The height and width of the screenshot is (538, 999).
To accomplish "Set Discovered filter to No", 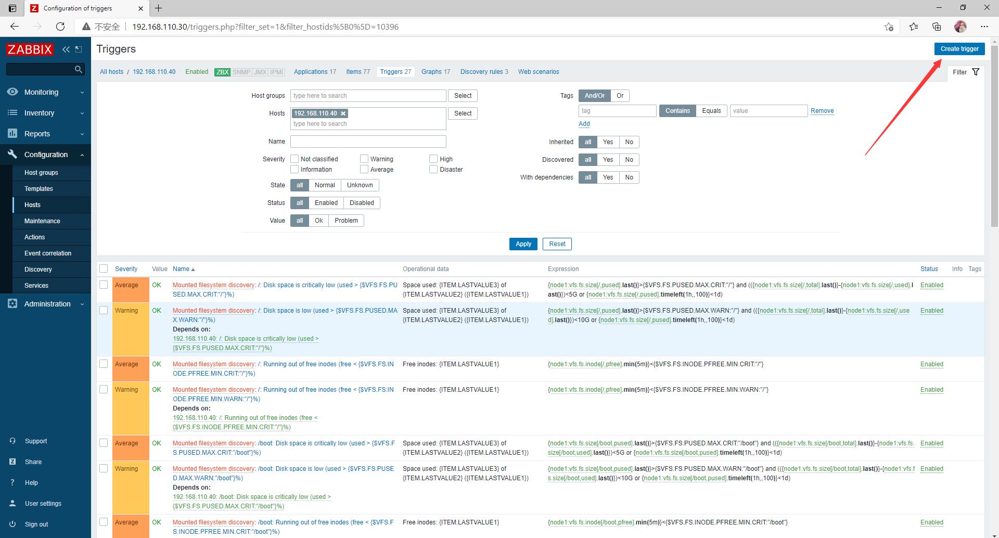I will [x=629, y=160].
